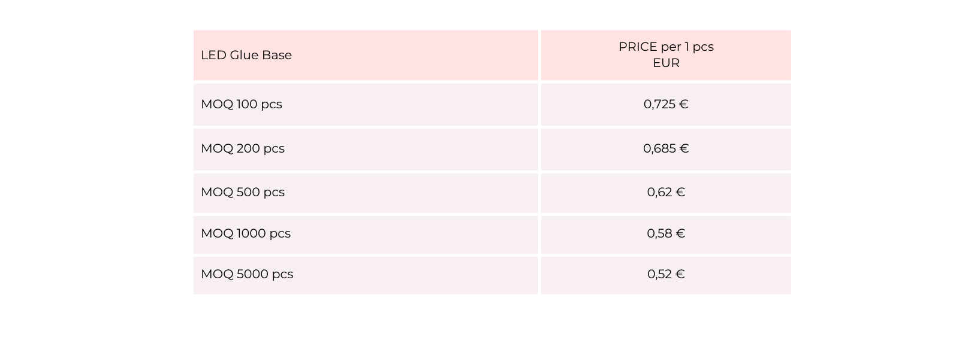Select the 0,685 price value
959x359 pixels.
pos(659,148)
